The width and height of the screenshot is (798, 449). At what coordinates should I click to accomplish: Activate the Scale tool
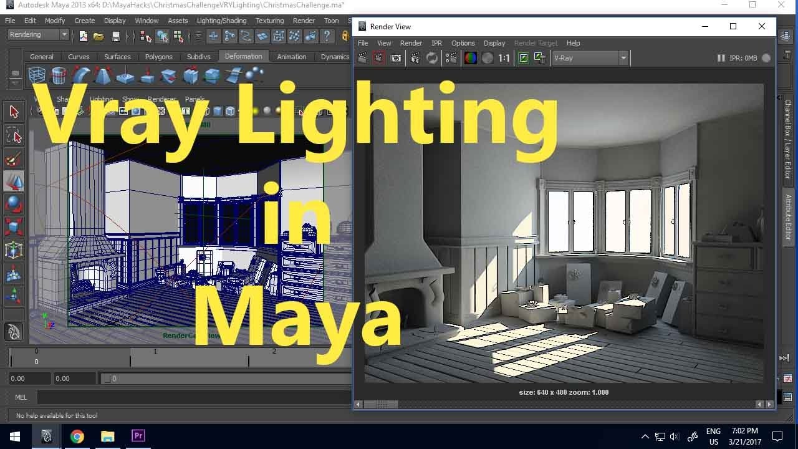click(14, 227)
